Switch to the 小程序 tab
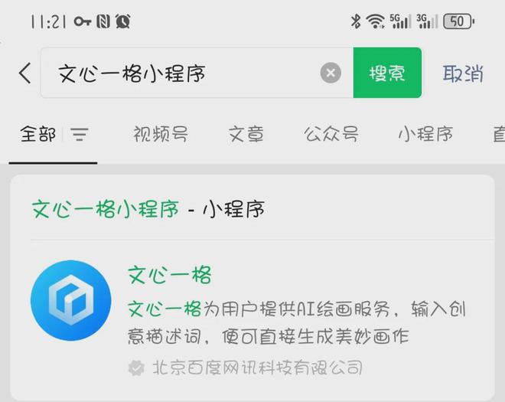This screenshot has height=402, width=505. pyautogui.click(x=425, y=134)
